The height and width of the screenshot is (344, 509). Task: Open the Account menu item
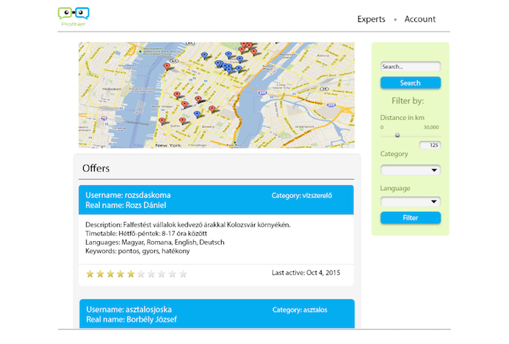[419, 19]
